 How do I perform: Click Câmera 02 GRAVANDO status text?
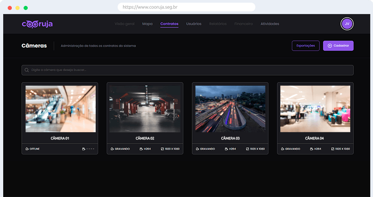click(x=122, y=149)
